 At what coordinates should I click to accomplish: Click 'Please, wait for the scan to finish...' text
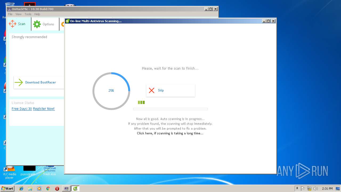pos(170,69)
